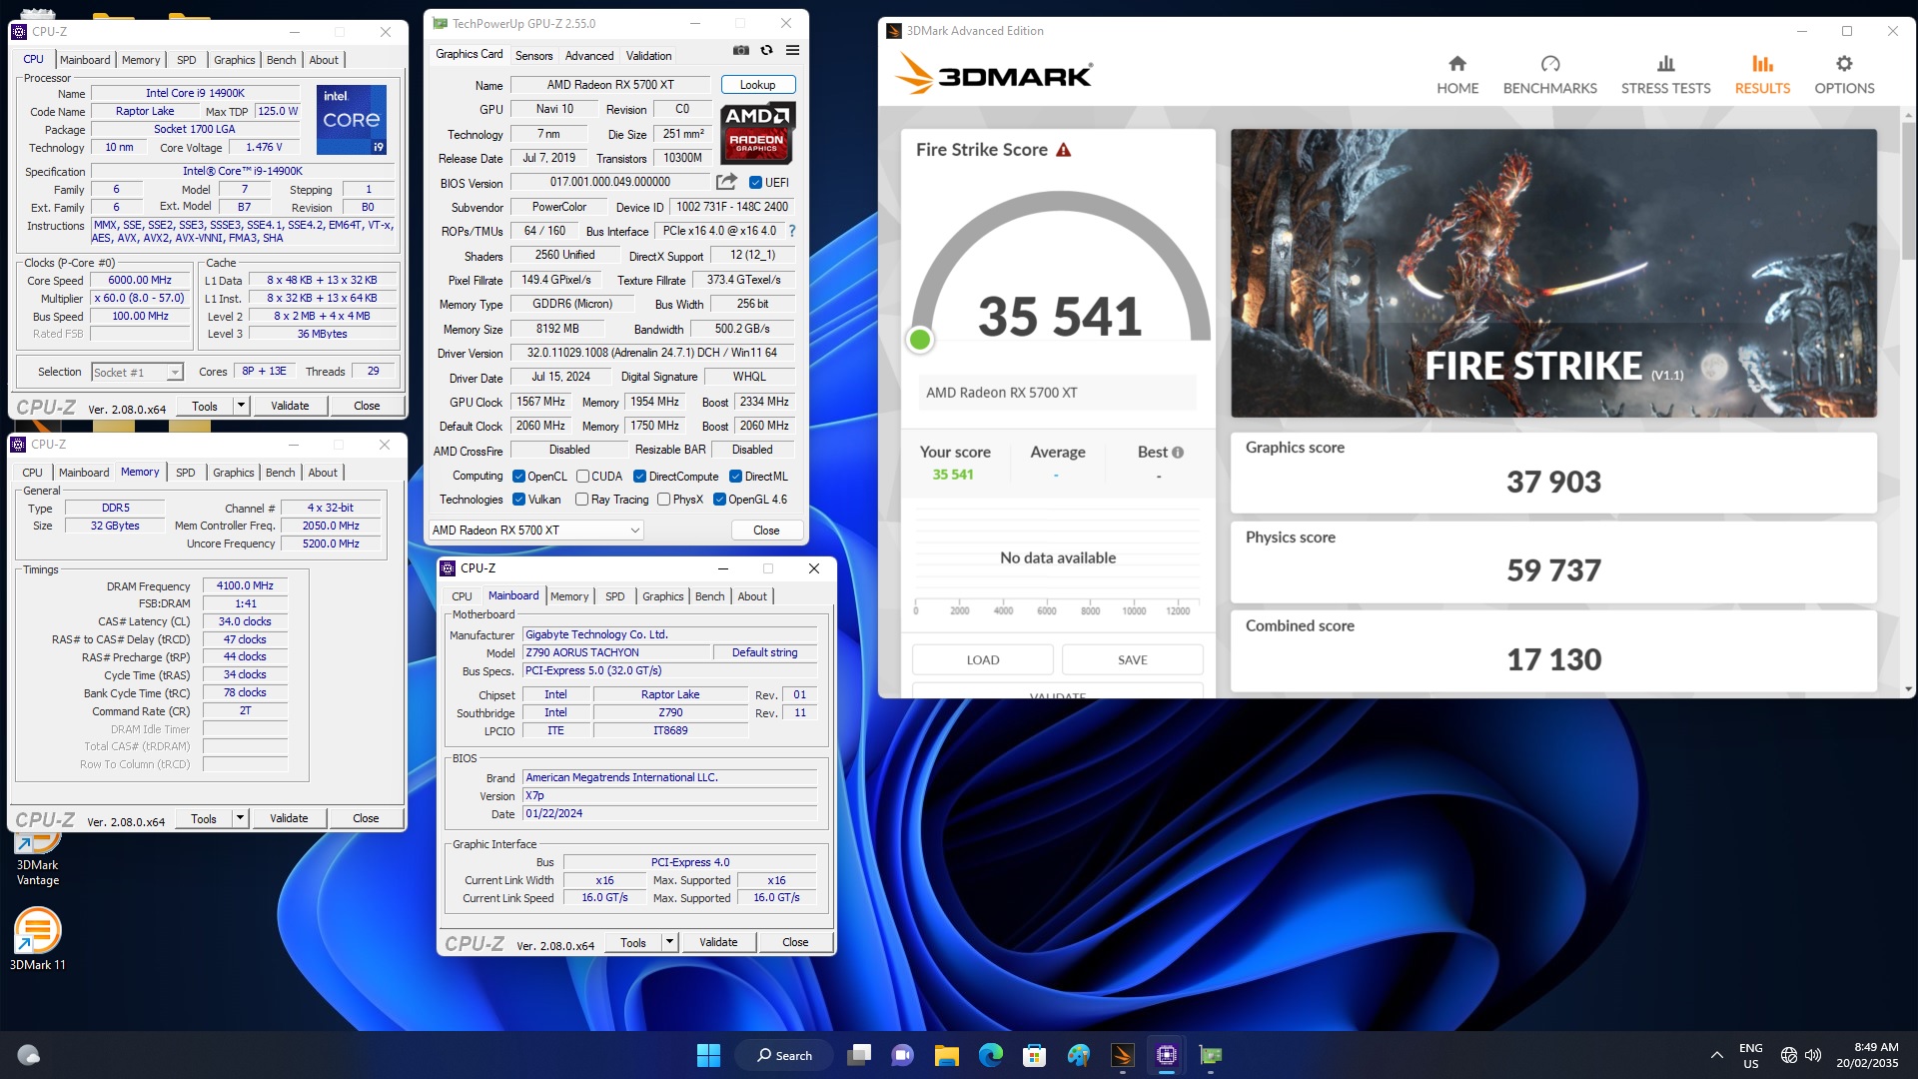Screen dimensions: 1918x1079
Task: Toggle the UEFI checkbox in GPU-Z
Action: pyautogui.click(x=755, y=183)
